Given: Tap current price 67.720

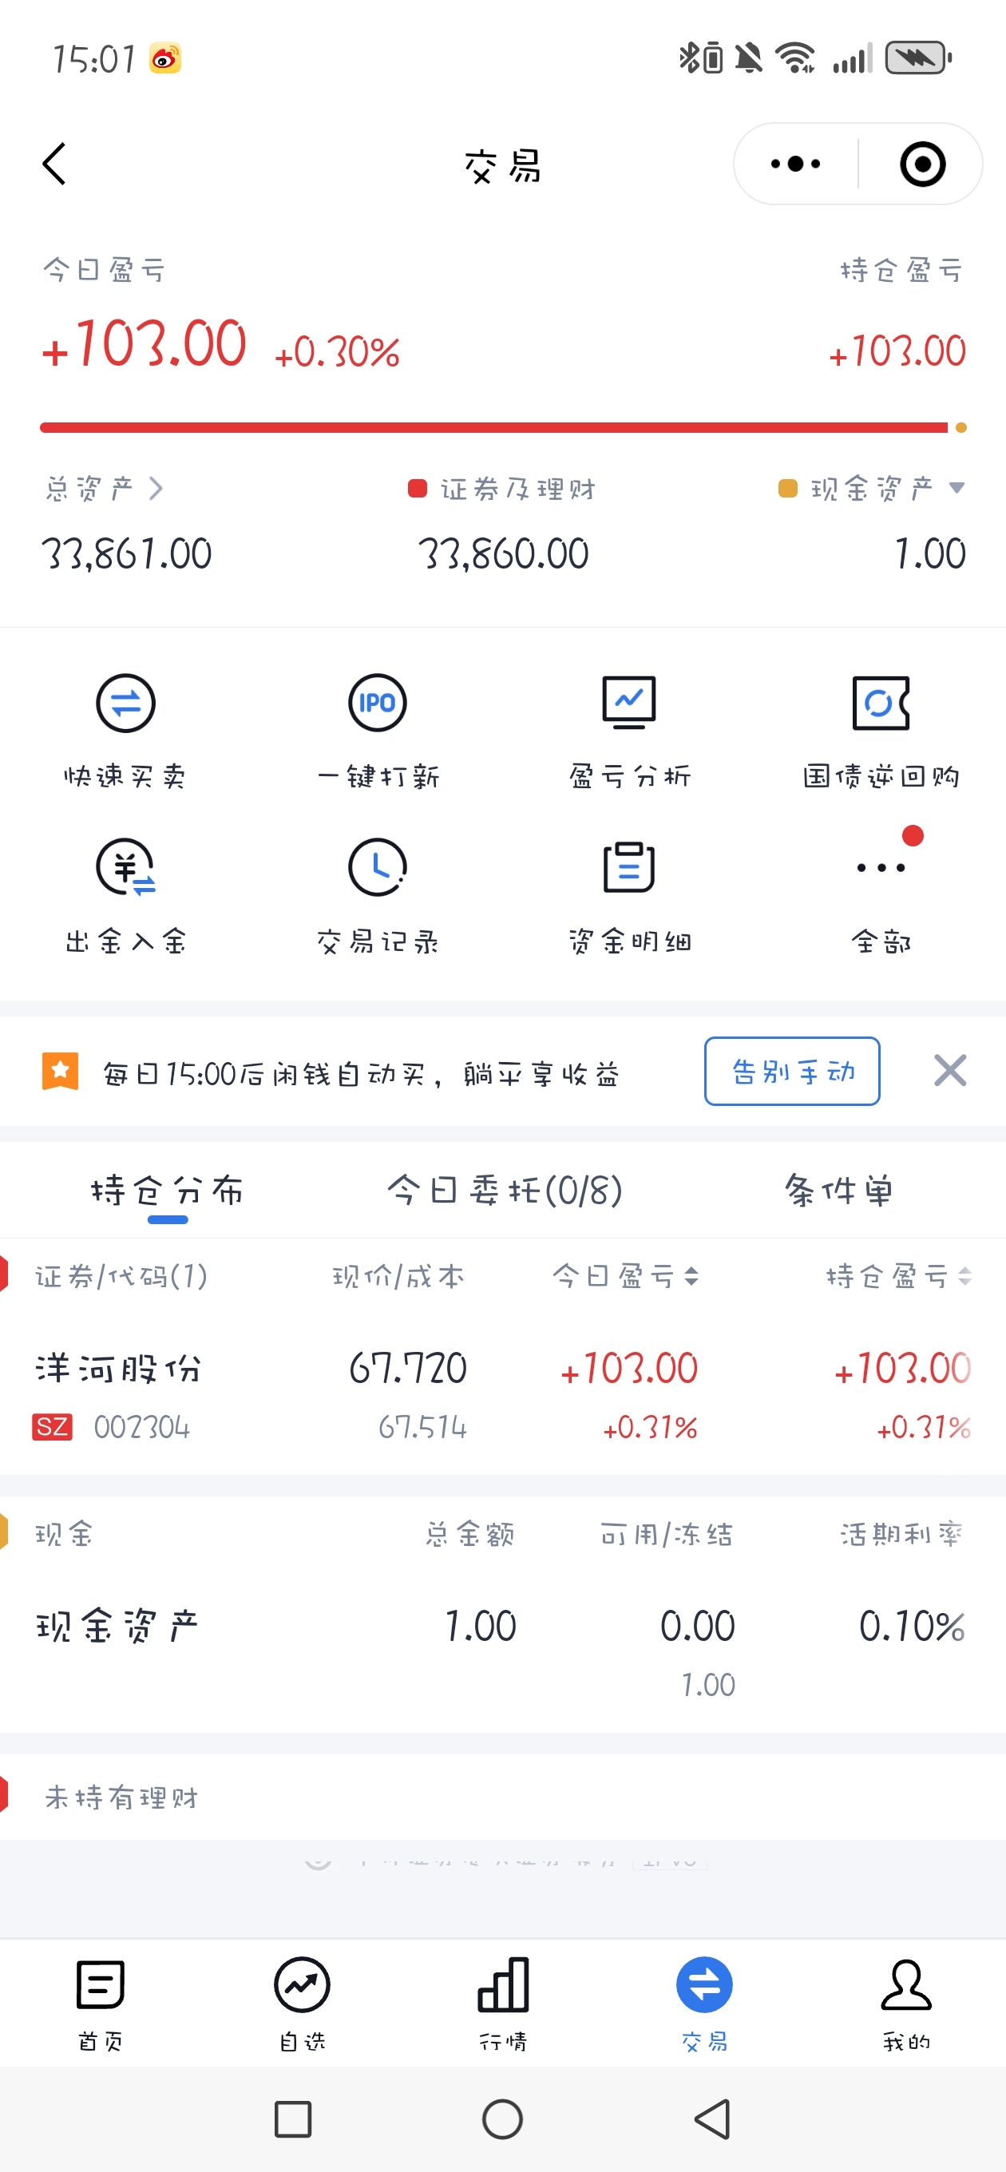Looking at the screenshot, I should point(408,1368).
